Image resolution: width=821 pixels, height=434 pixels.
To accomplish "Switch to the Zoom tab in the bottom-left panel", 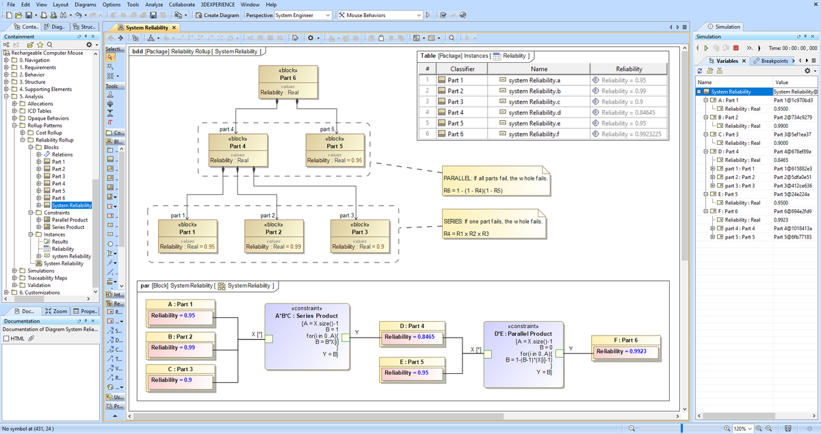I will (56, 311).
